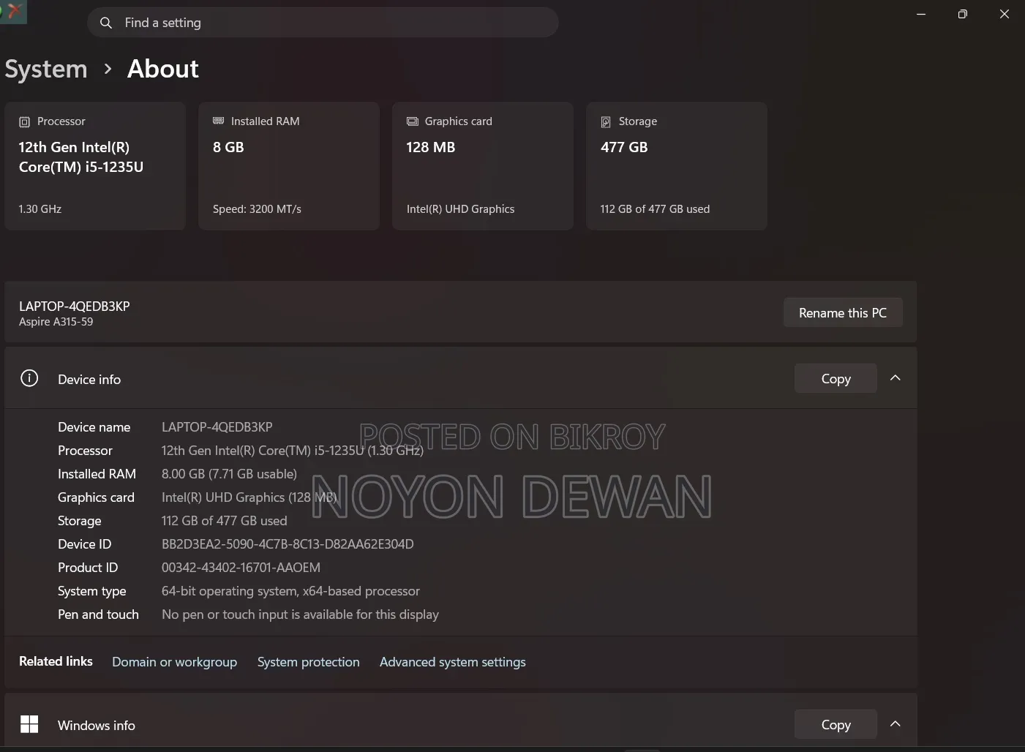1025x752 pixels.
Task: Open the Graphics card summary card
Action: (483, 166)
